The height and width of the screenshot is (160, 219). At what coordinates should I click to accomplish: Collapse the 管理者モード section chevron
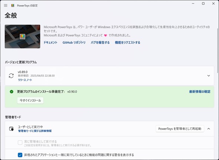[209, 129]
